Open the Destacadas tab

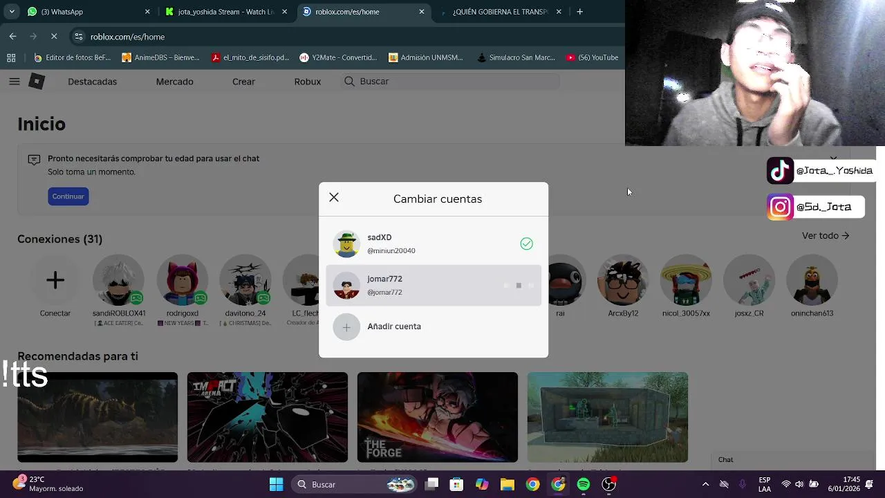point(92,82)
